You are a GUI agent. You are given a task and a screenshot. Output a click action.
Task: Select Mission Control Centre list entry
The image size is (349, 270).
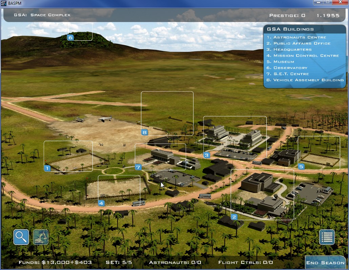pyautogui.click(x=303, y=56)
